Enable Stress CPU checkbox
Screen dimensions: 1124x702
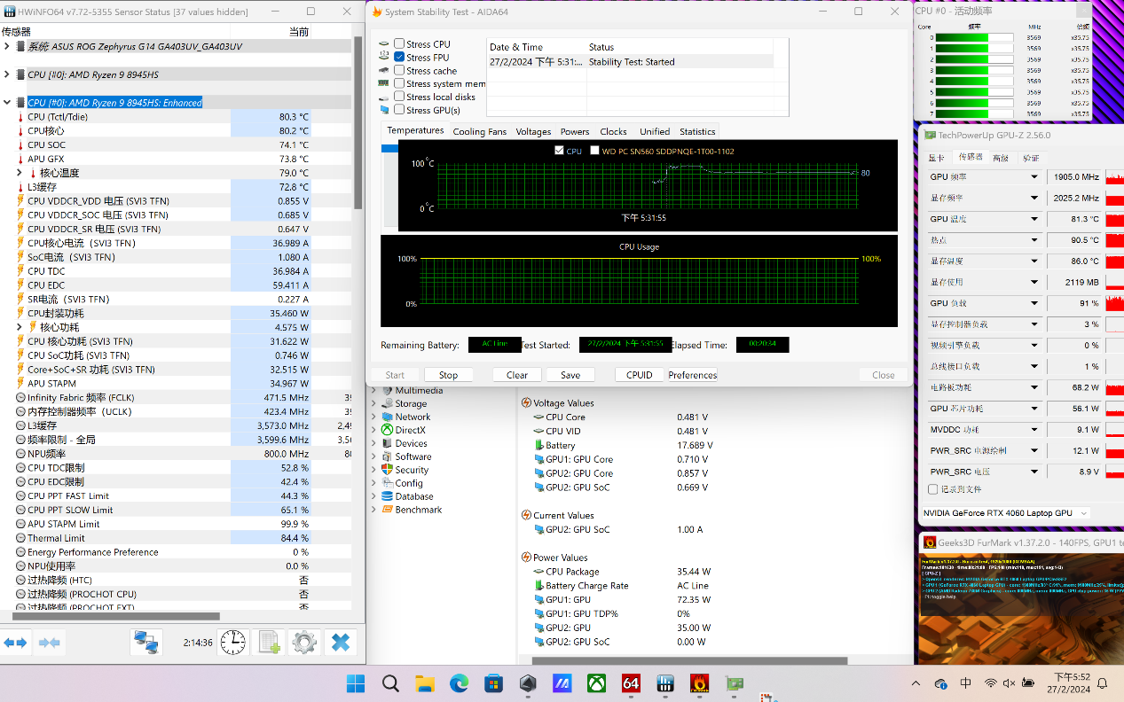tap(399, 43)
